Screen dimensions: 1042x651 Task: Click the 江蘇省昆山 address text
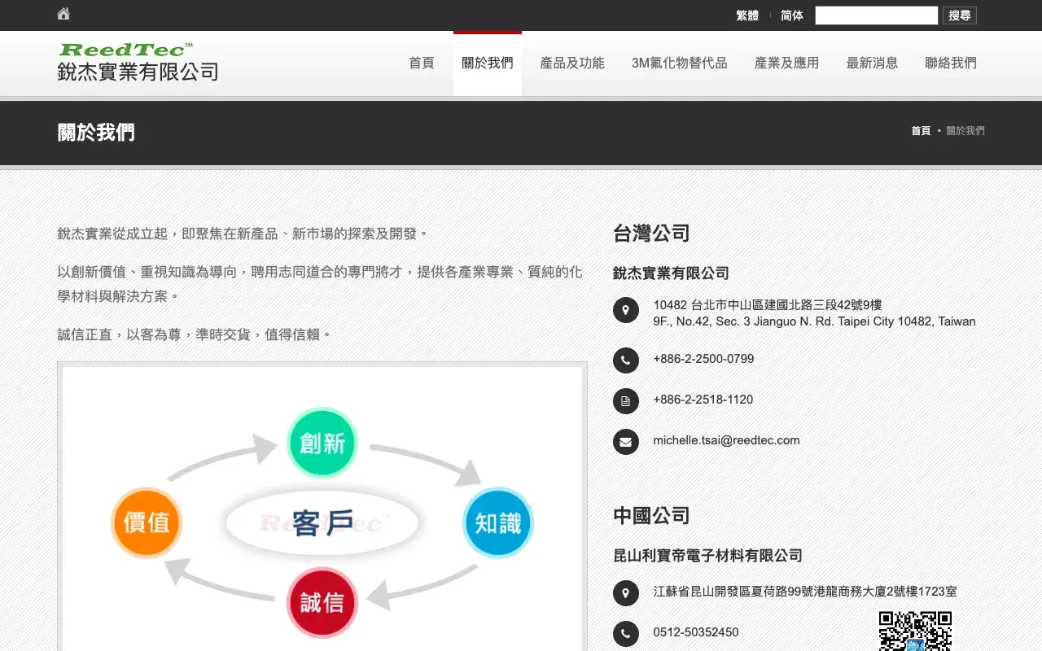pyautogui.click(x=805, y=592)
